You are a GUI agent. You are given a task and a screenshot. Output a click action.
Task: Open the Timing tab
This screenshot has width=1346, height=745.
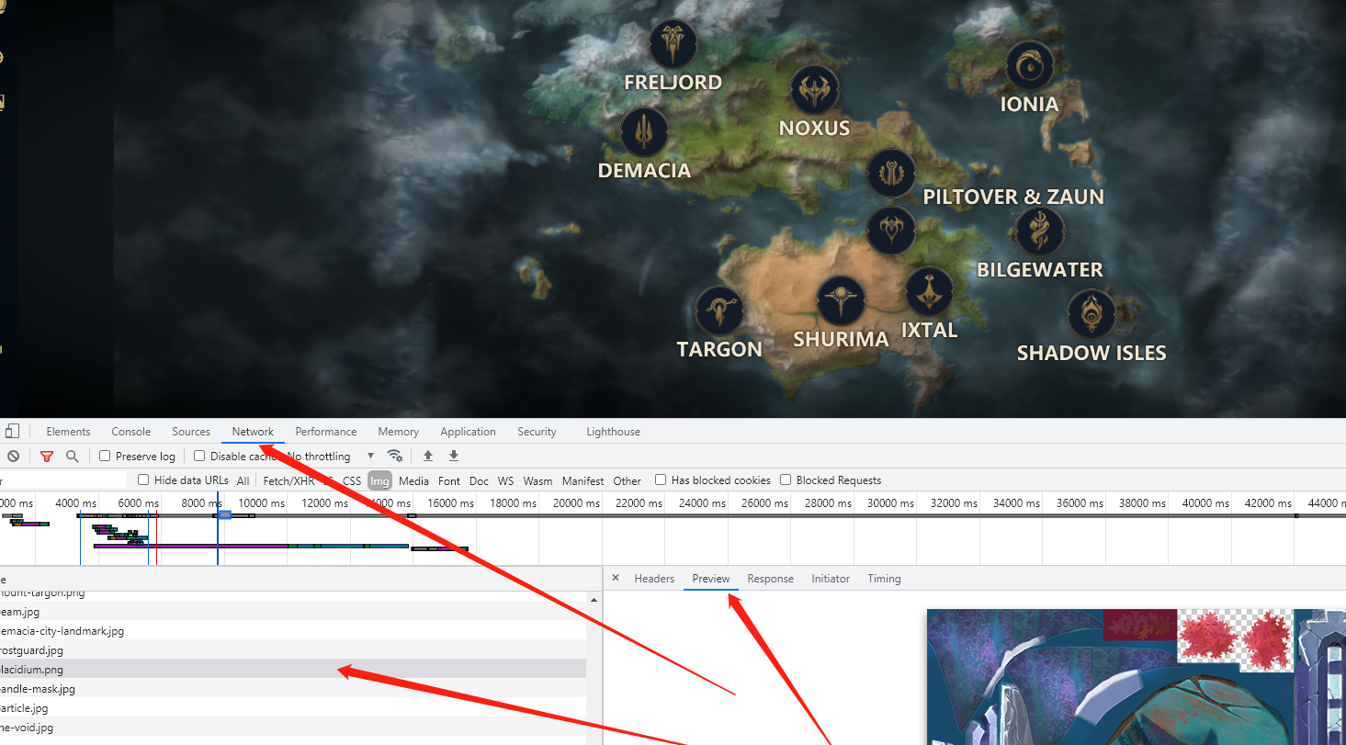pyautogui.click(x=884, y=579)
